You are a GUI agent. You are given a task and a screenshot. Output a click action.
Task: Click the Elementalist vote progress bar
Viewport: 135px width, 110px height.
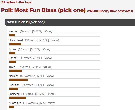click(x=55, y=44)
